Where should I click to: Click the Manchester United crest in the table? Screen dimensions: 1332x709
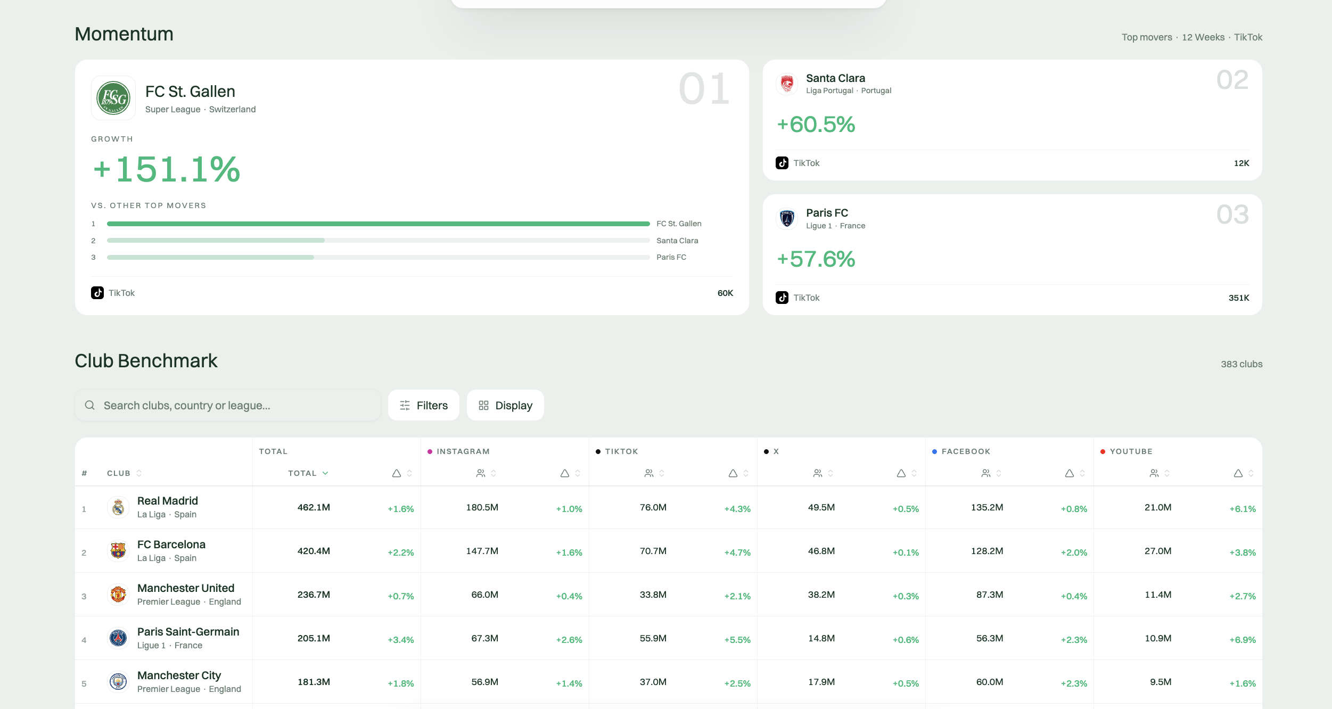pyautogui.click(x=118, y=595)
